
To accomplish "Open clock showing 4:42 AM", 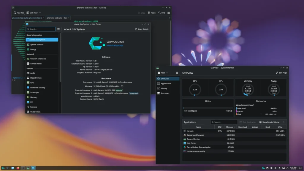I will click(x=293, y=168).
